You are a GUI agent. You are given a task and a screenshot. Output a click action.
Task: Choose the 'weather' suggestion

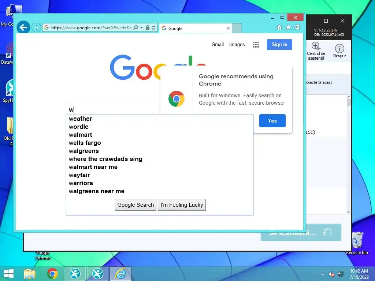click(x=160, y=119)
